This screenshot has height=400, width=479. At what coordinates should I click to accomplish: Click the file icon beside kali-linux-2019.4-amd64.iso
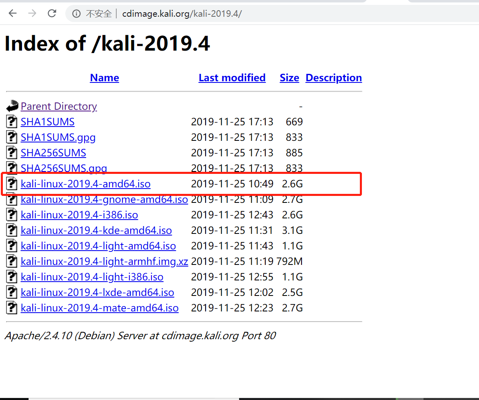(11, 183)
